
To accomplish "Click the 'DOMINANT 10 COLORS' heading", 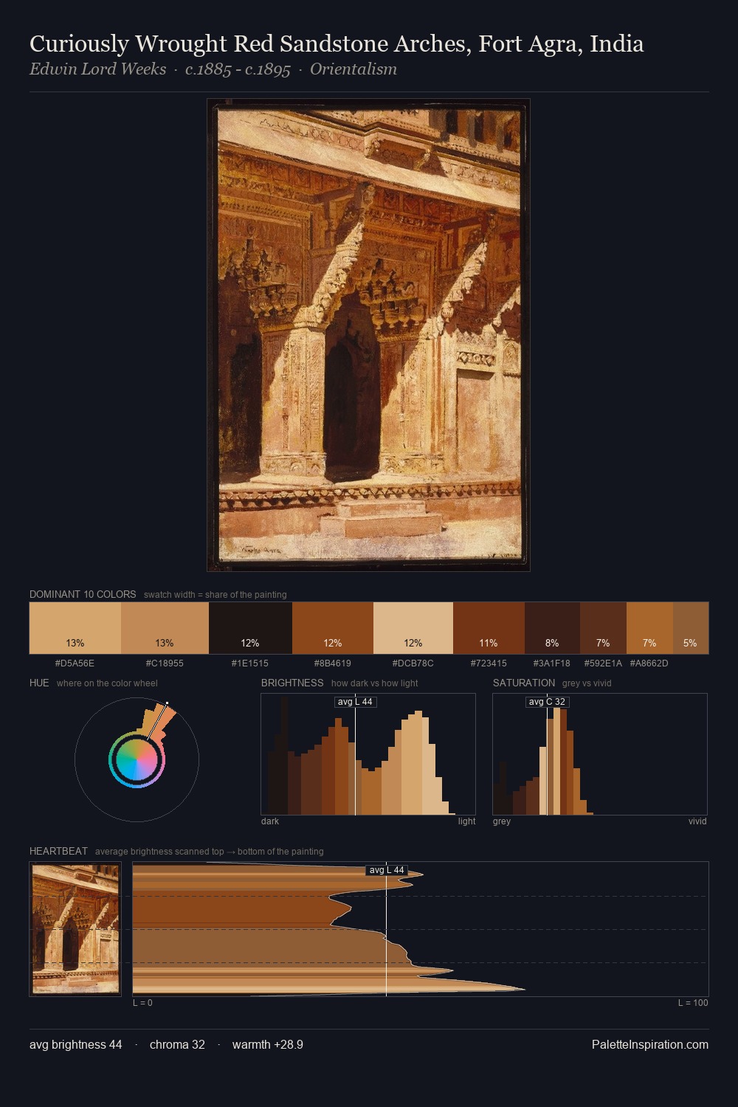I will [x=83, y=594].
